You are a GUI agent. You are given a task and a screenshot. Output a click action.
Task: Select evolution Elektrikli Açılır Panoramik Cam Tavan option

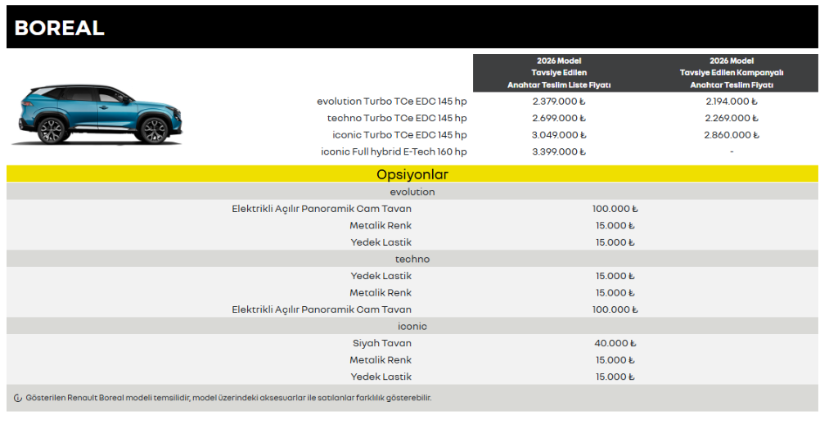[x=322, y=209]
